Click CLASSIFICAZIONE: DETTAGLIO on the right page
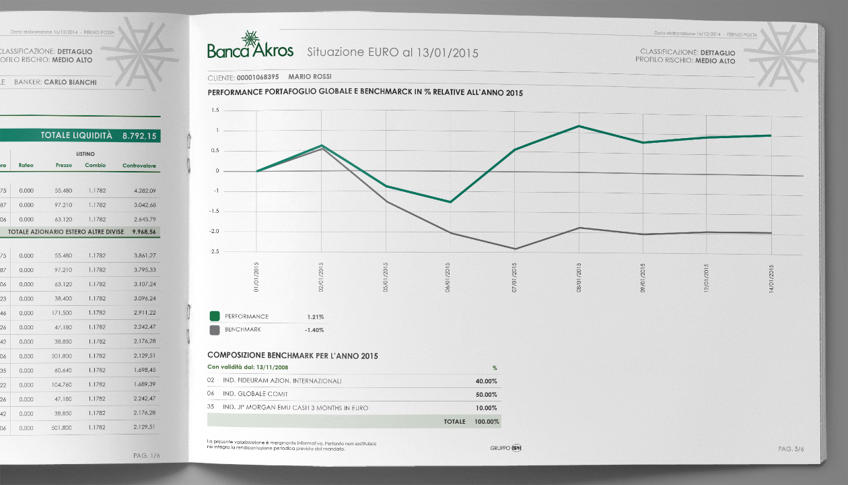The width and height of the screenshot is (848, 485). [x=688, y=52]
